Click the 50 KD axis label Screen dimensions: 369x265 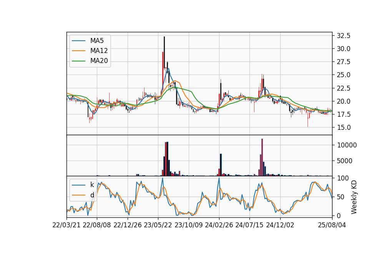pos(341,197)
